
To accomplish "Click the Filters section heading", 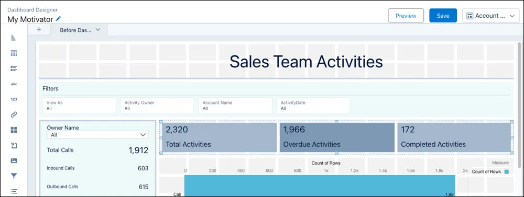I will pos(50,89).
